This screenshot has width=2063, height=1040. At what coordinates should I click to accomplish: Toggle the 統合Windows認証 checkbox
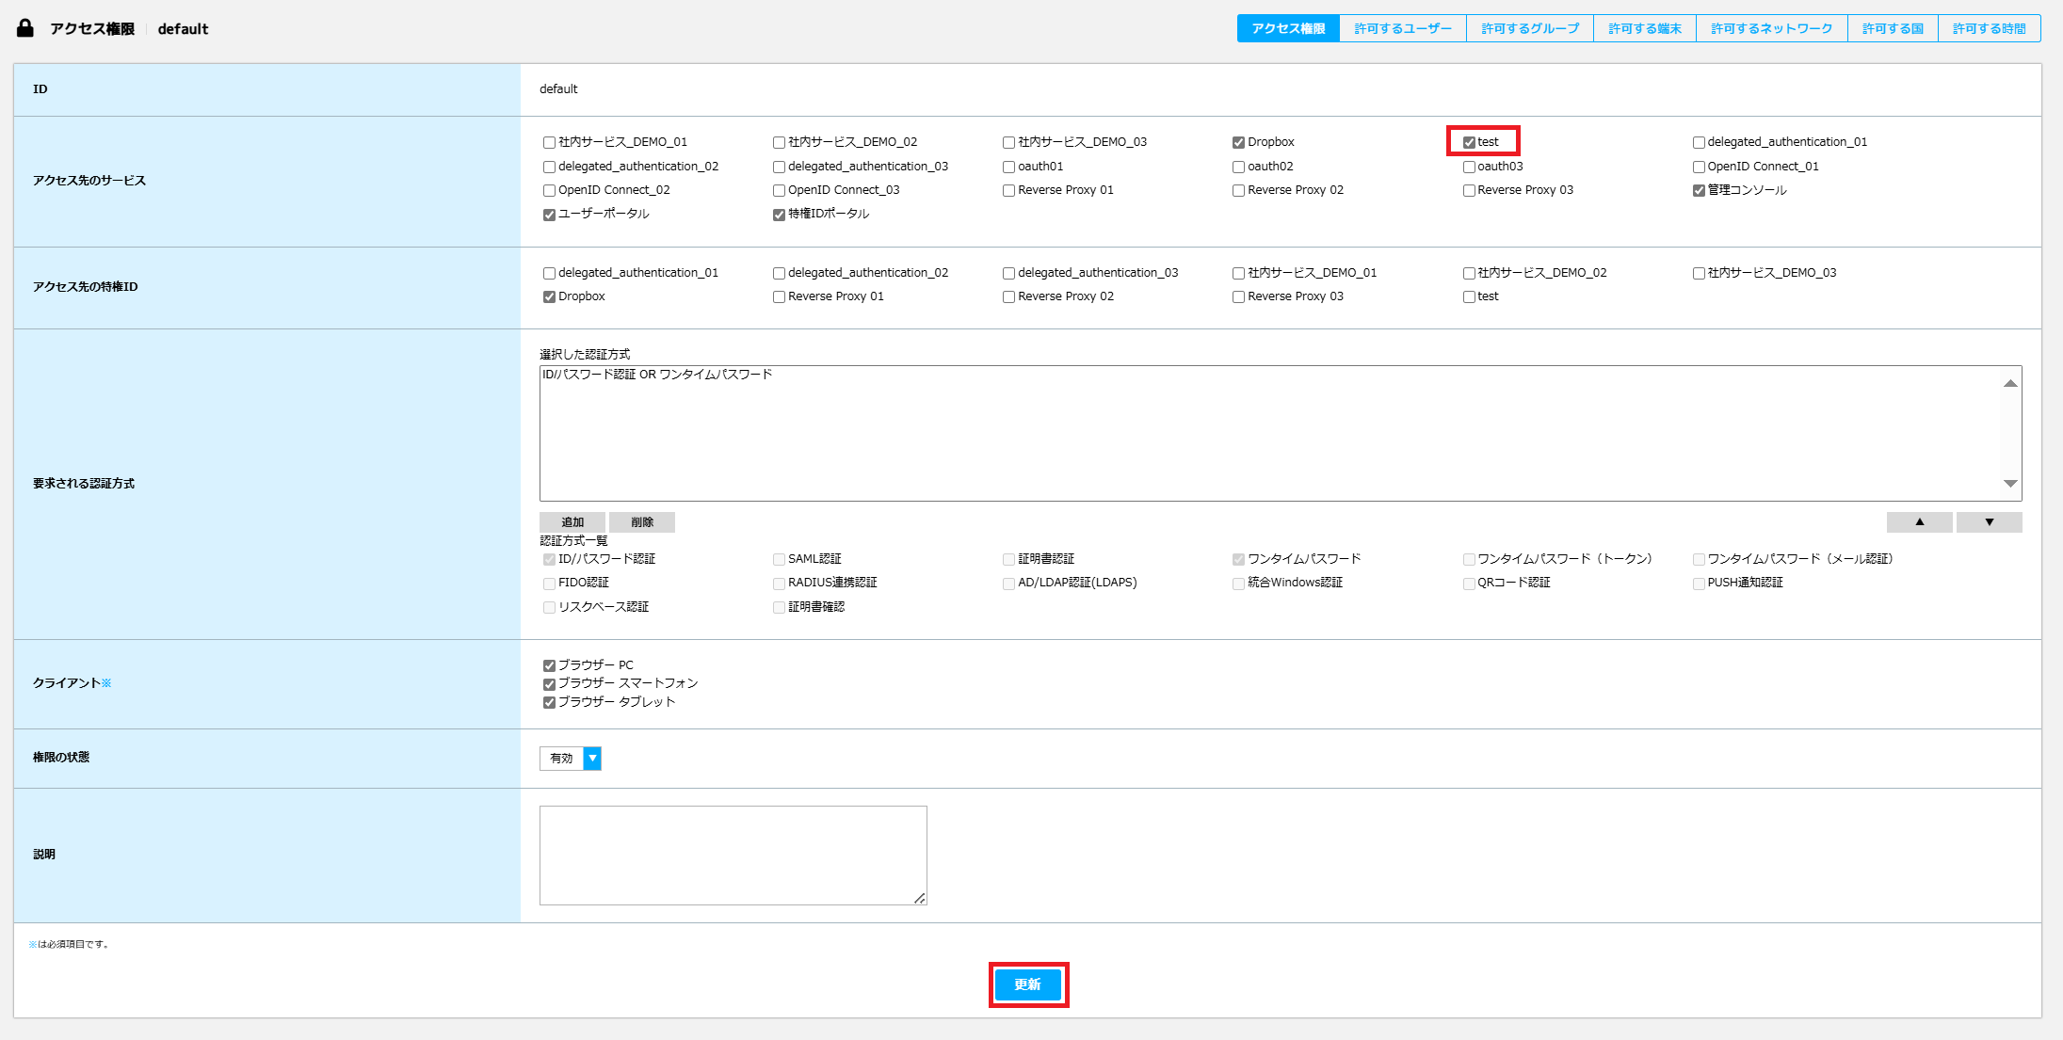pos(1239,584)
